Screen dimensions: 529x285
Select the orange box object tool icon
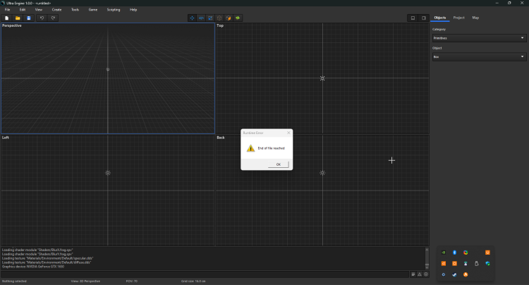(x=229, y=18)
